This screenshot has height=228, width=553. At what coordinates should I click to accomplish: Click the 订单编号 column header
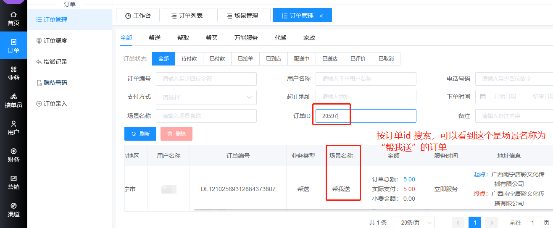pos(238,156)
